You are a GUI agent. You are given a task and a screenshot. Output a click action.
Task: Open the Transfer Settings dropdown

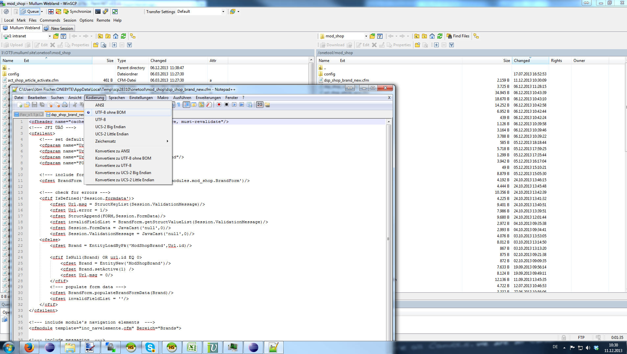pos(201,11)
